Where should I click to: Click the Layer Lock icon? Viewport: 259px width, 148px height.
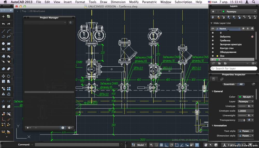coord(250,17)
